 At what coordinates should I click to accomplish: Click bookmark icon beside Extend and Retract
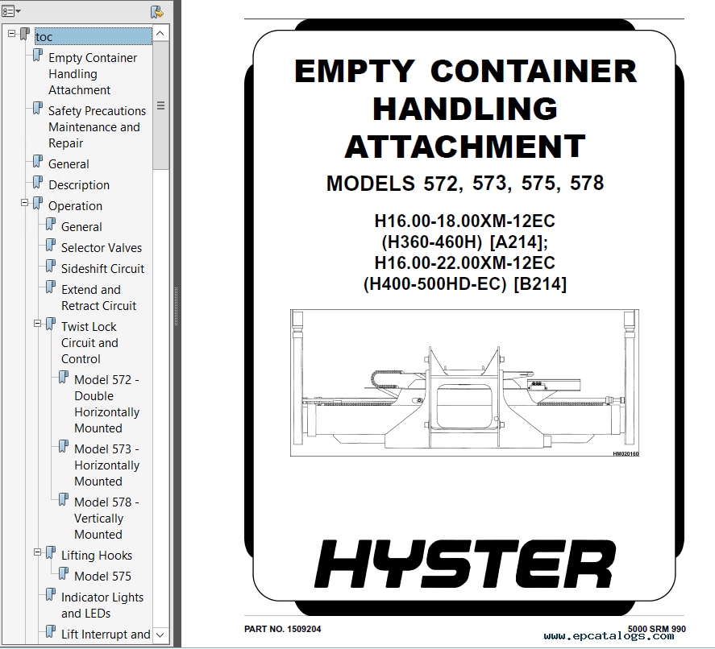pos(51,287)
